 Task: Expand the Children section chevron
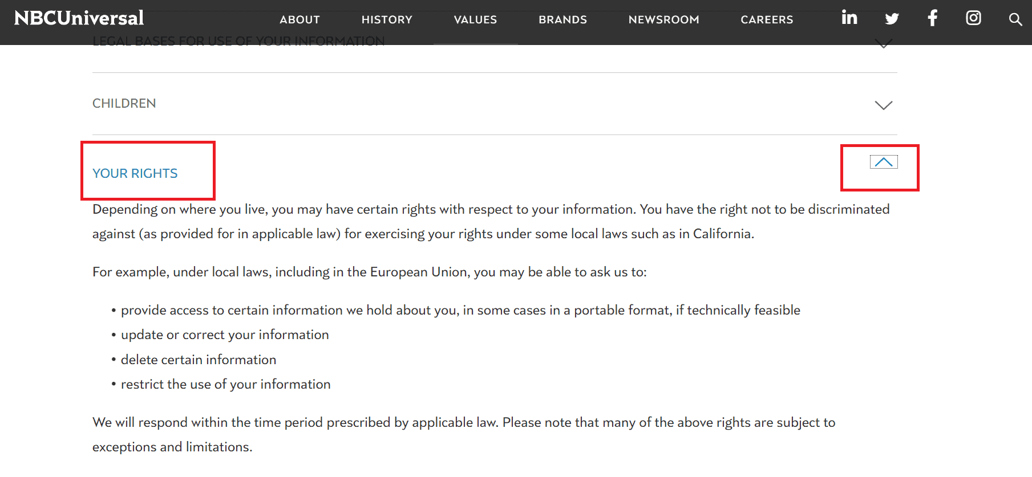click(884, 105)
